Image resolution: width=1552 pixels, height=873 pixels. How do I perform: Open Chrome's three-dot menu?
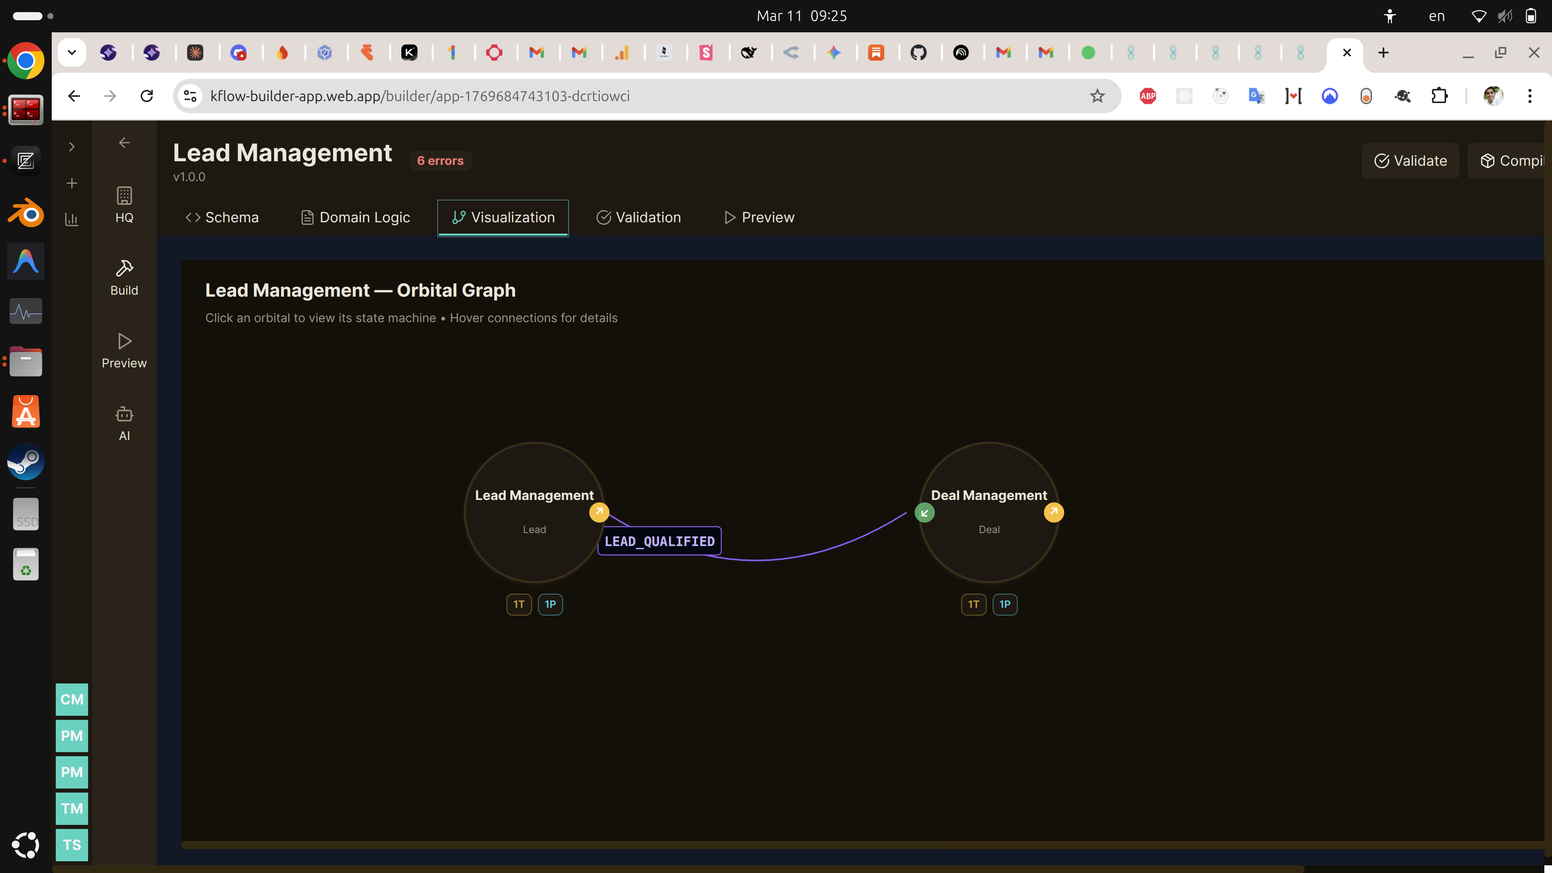tap(1529, 96)
